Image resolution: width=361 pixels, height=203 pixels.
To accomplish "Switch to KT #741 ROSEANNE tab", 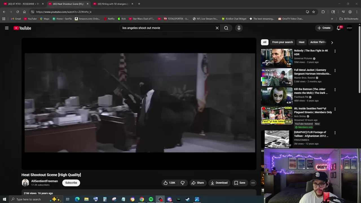I will coord(24,4).
